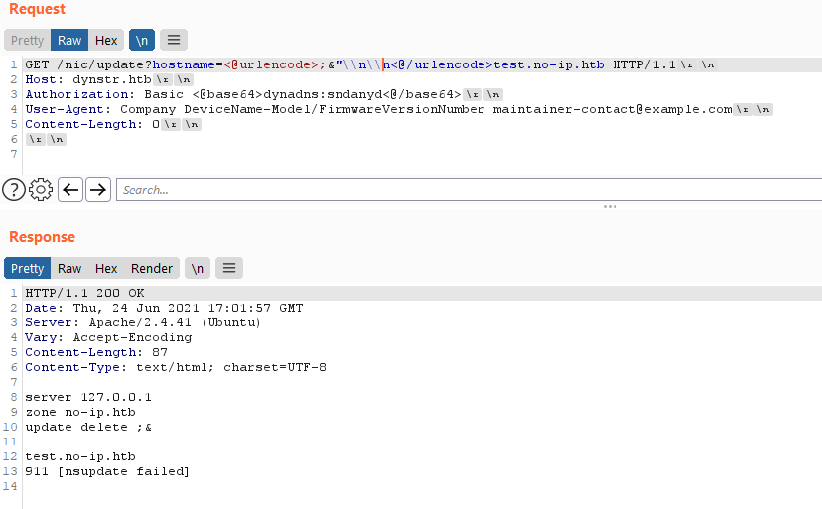Click the '911 [nsupdate failed]' response line

click(107, 471)
